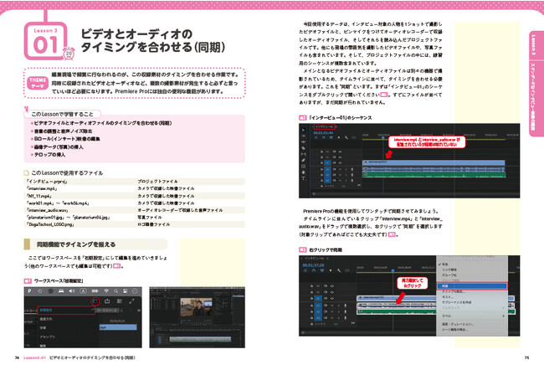Select the インタビュー01 sequence tab boxed in red
This screenshot has width=544, height=370.
pos(325,126)
